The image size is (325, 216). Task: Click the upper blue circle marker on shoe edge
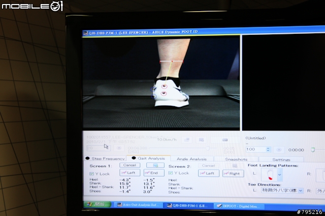(153, 89)
